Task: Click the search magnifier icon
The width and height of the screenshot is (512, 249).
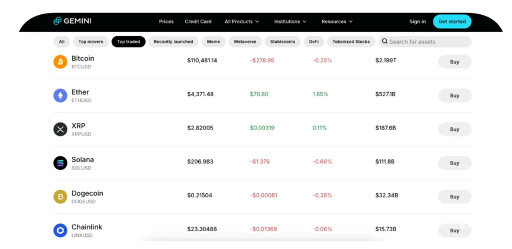Action: pyautogui.click(x=385, y=42)
